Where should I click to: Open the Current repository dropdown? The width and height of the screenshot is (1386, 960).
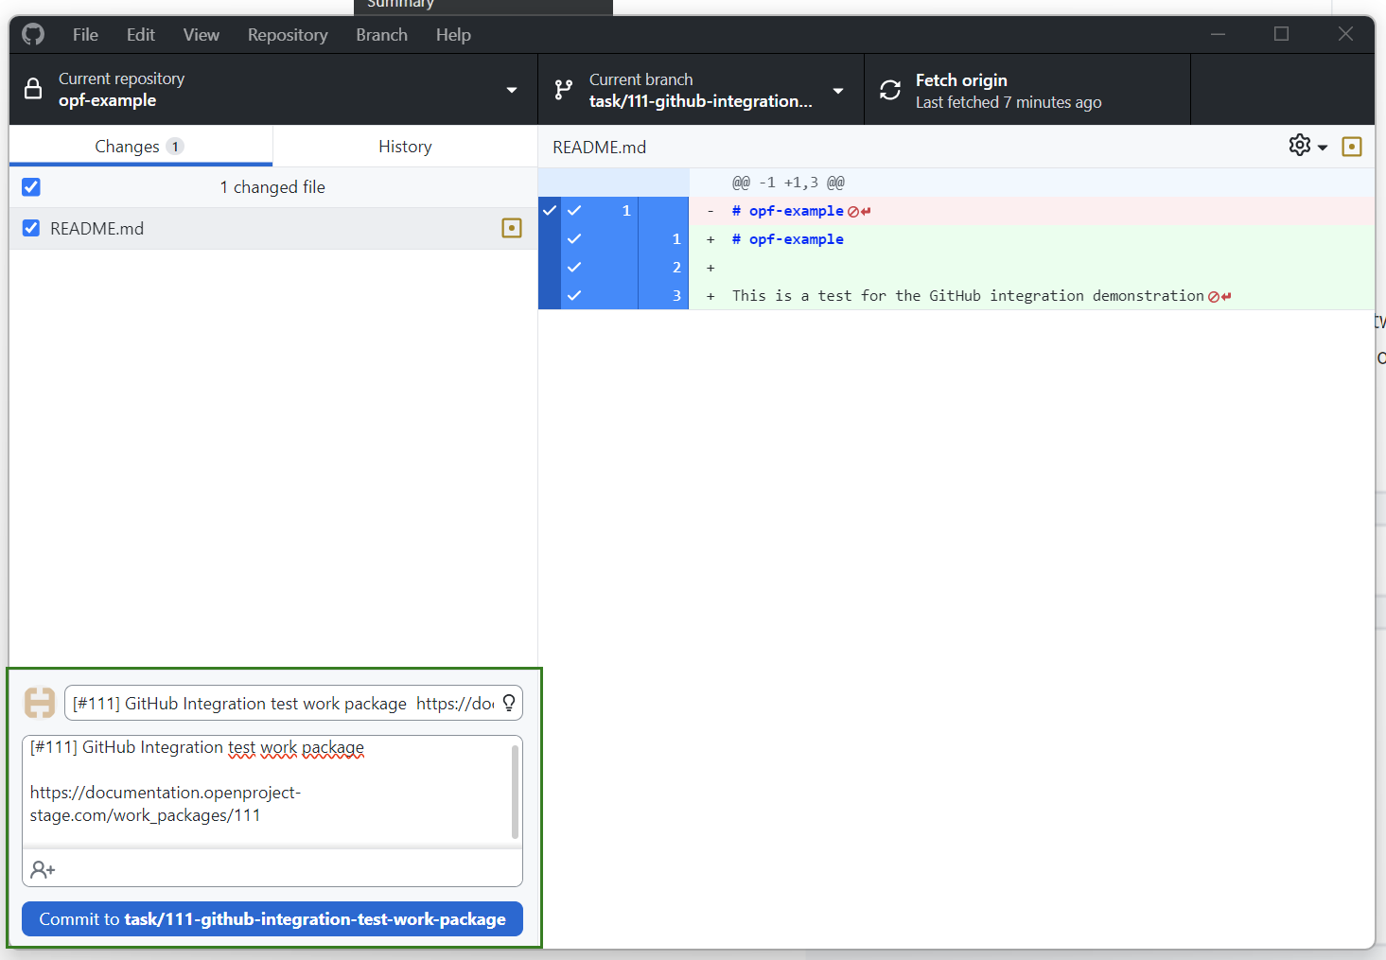[x=510, y=89]
